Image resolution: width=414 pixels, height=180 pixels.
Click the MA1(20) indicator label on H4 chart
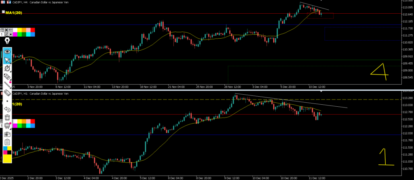(x=13, y=13)
